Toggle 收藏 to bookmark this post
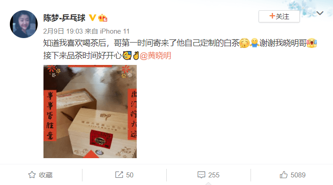This screenshot has width=333, height=185. [40, 175]
